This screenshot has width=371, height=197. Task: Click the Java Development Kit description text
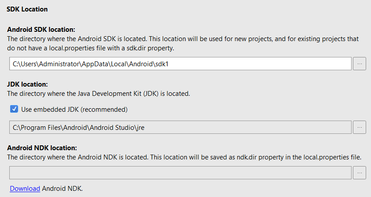pyautogui.click(x=98, y=93)
